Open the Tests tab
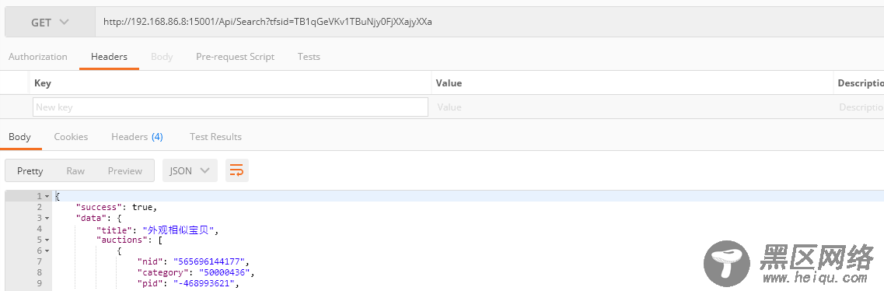The height and width of the screenshot is (291, 884). click(x=309, y=56)
